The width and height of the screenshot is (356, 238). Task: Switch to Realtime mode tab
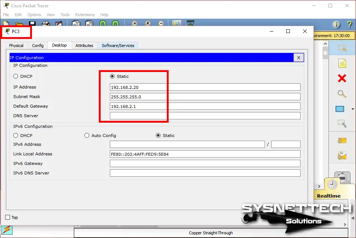(x=329, y=196)
